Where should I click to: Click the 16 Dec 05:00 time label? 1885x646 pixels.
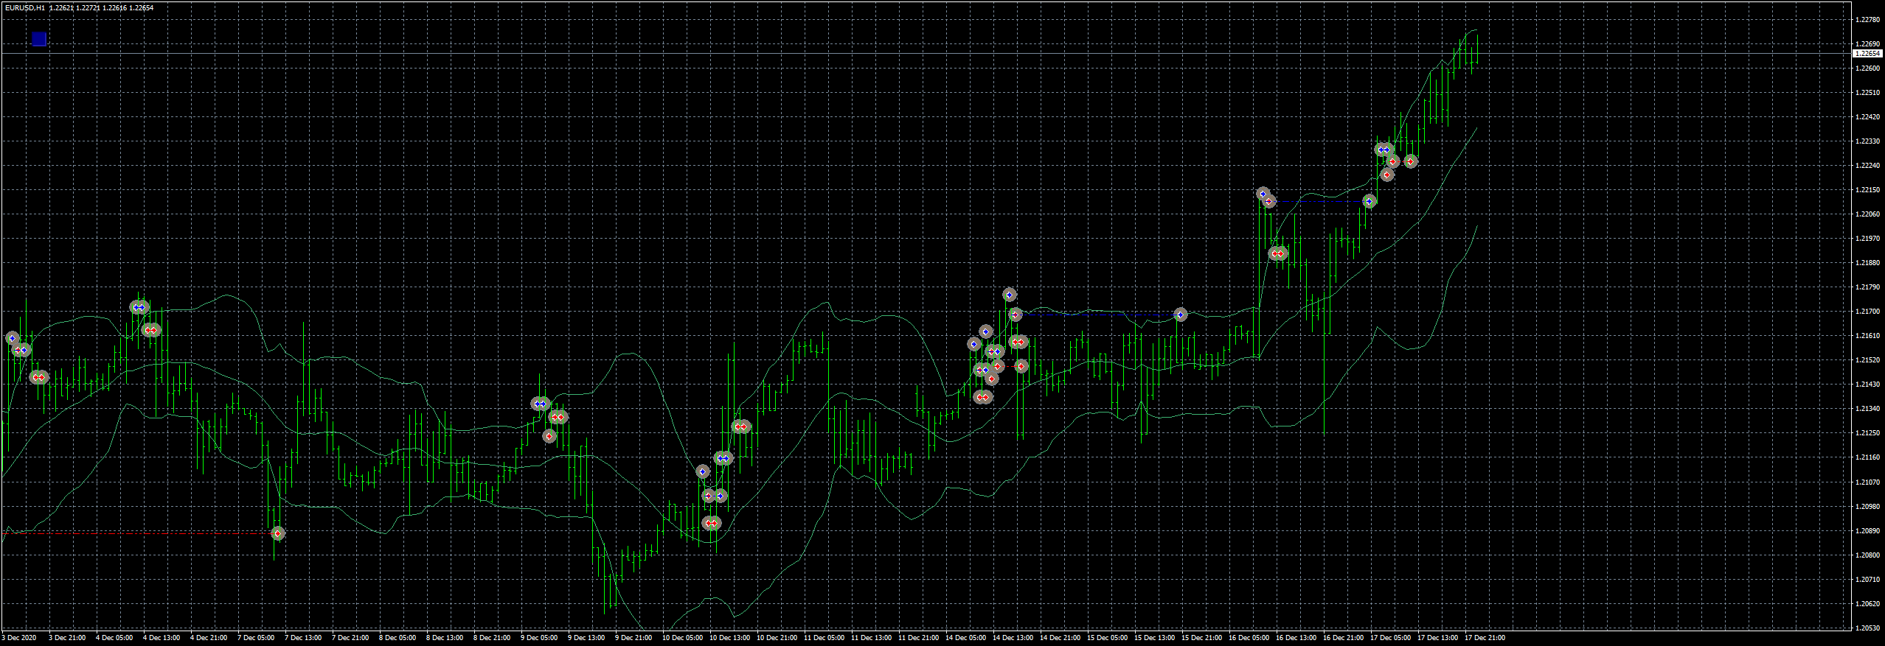point(1249,638)
